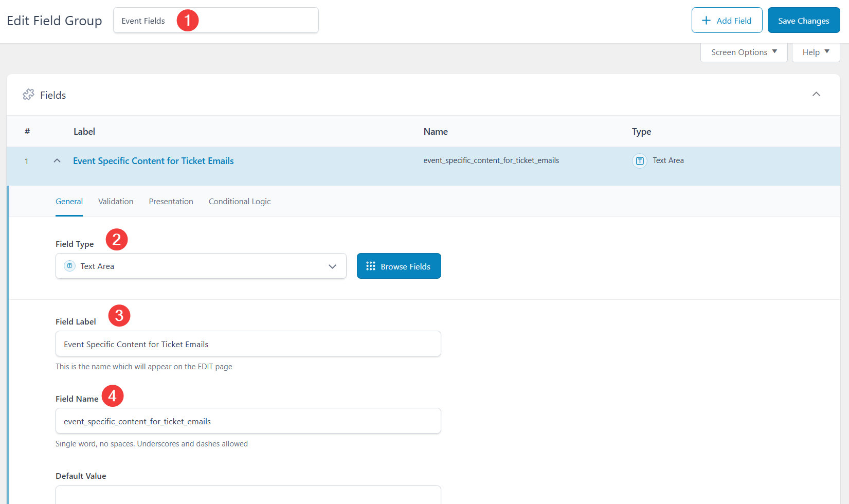849x504 pixels.
Task: Click the plus icon on Add Field
Action: 706,21
